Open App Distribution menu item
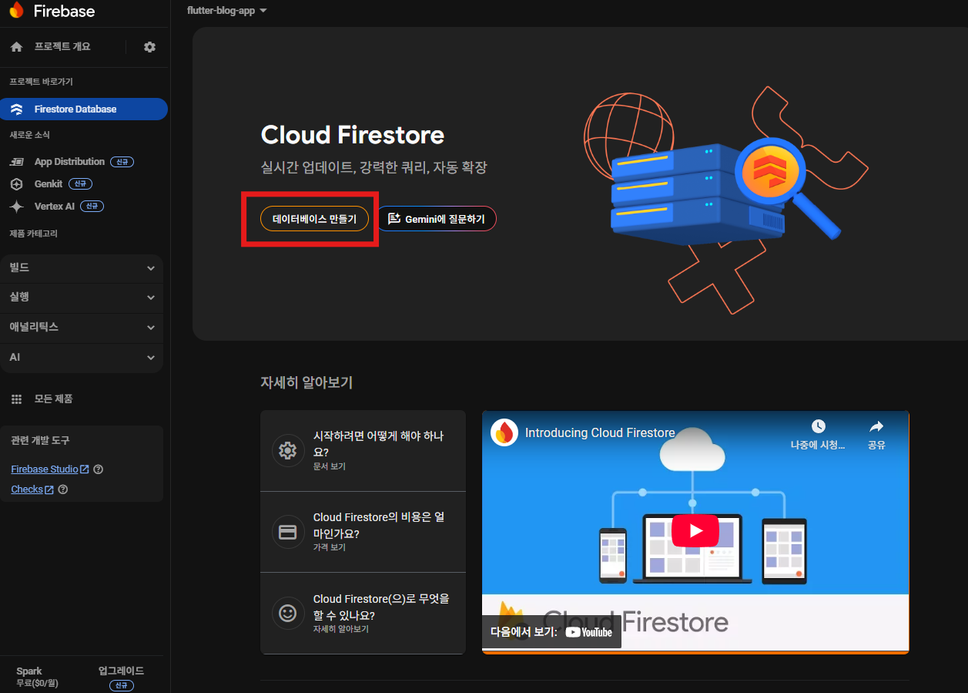The height and width of the screenshot is (693, 968). coord(69,162)
